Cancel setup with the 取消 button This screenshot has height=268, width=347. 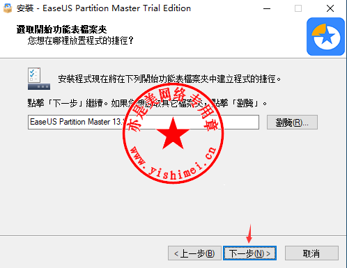pyautogui.click(x=311, y=253)
